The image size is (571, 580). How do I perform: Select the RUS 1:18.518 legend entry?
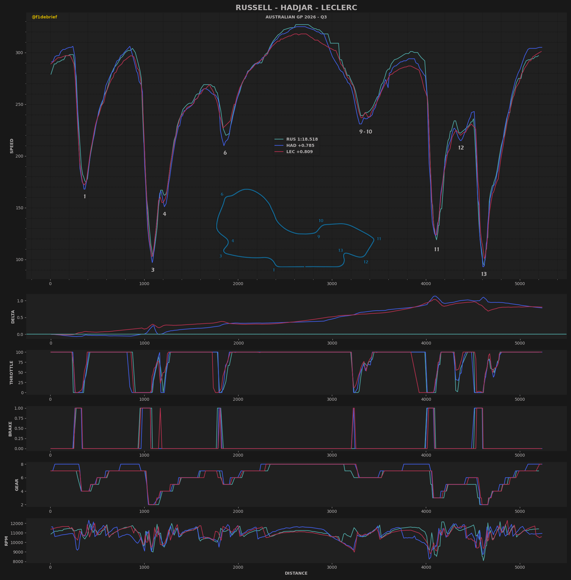coord(302,139)
